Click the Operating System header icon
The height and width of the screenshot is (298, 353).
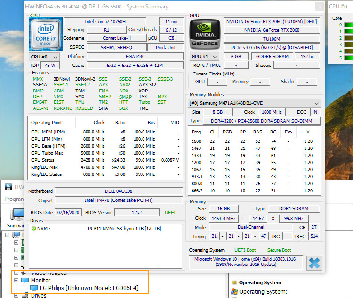234,282
